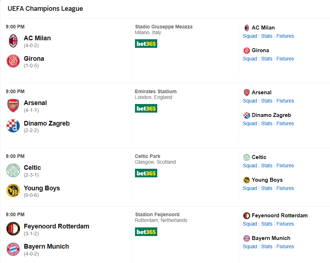330x263 pixels.
Task: Click the large Young Boys crest logo
Action: (13, 191)
